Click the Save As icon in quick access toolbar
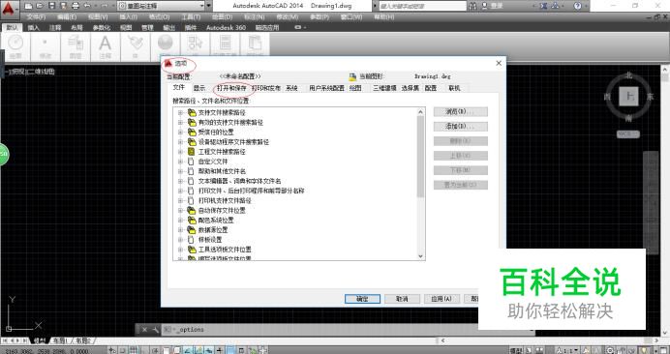Image resolution: width=670 pixels, height=354 pixels. 63,6
